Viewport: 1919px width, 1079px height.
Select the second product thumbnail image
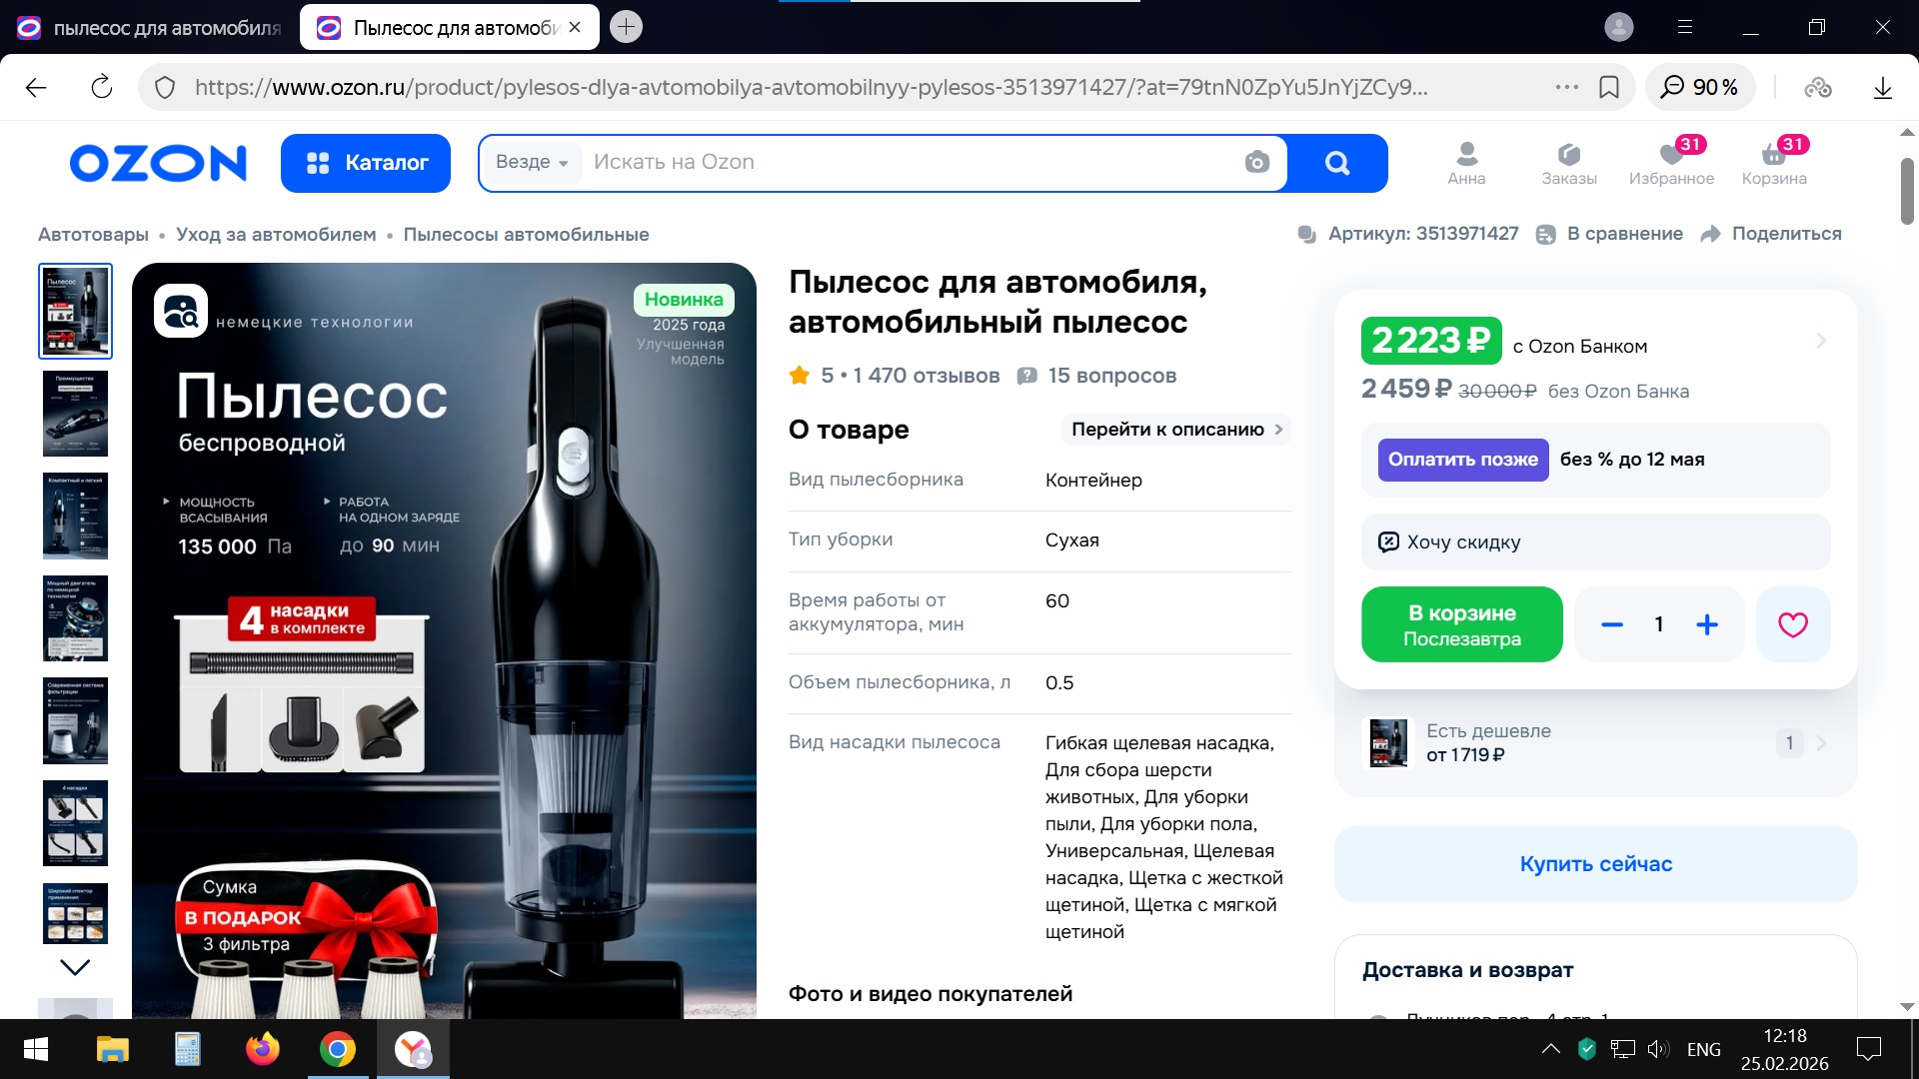tap(75, 414)
